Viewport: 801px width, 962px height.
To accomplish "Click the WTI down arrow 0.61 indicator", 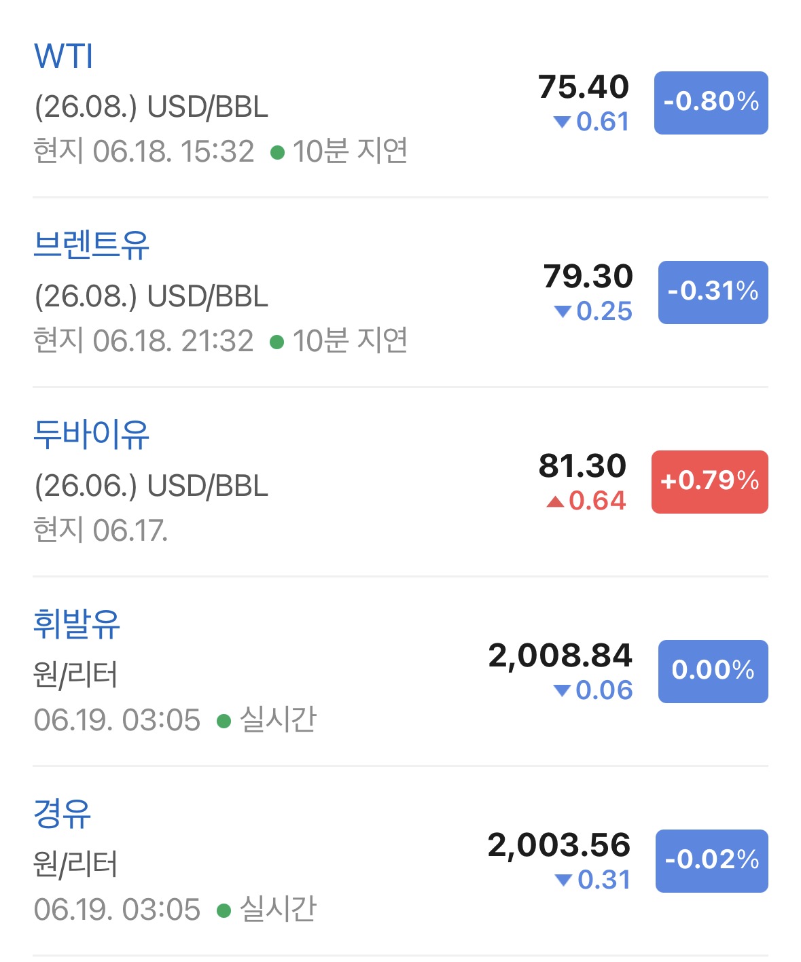I will (x=592, y=122).
